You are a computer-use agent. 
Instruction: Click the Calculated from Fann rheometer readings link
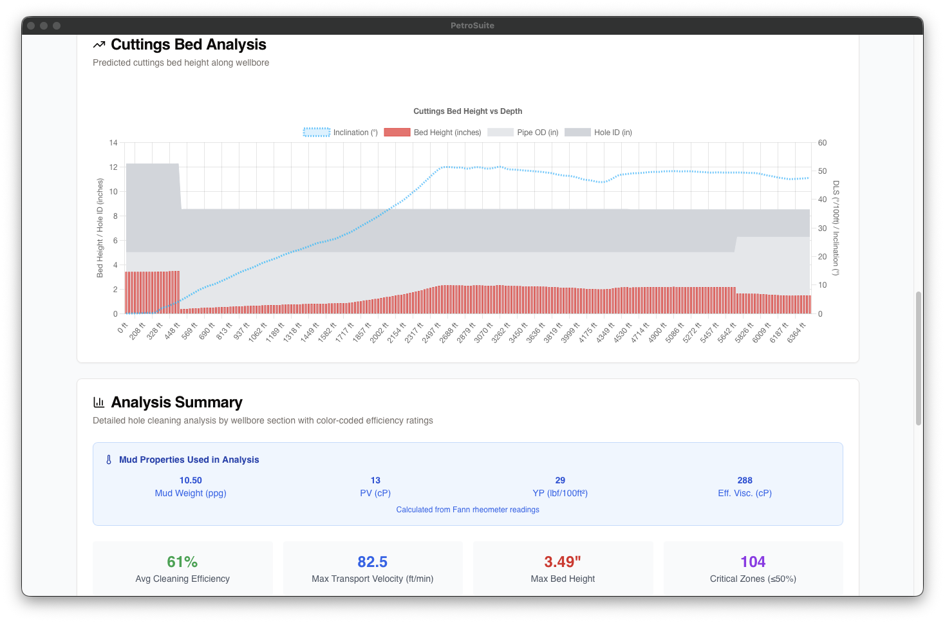(x=468, y=509)
